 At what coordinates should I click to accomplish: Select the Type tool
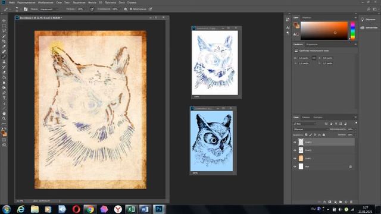[4, 98]
